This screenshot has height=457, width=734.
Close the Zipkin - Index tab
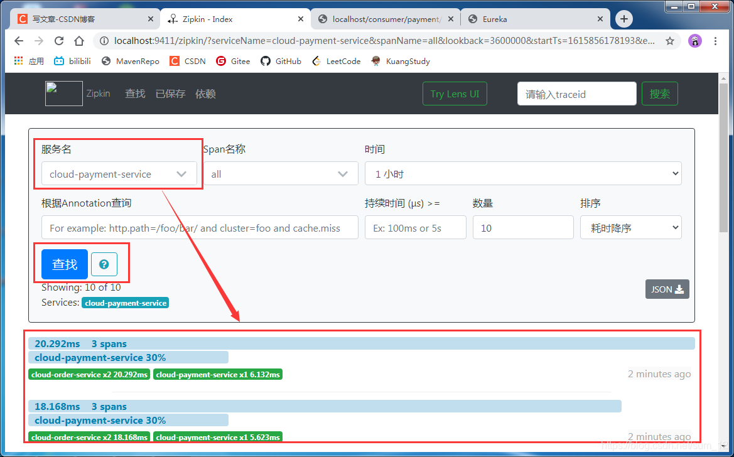(301, 19)
